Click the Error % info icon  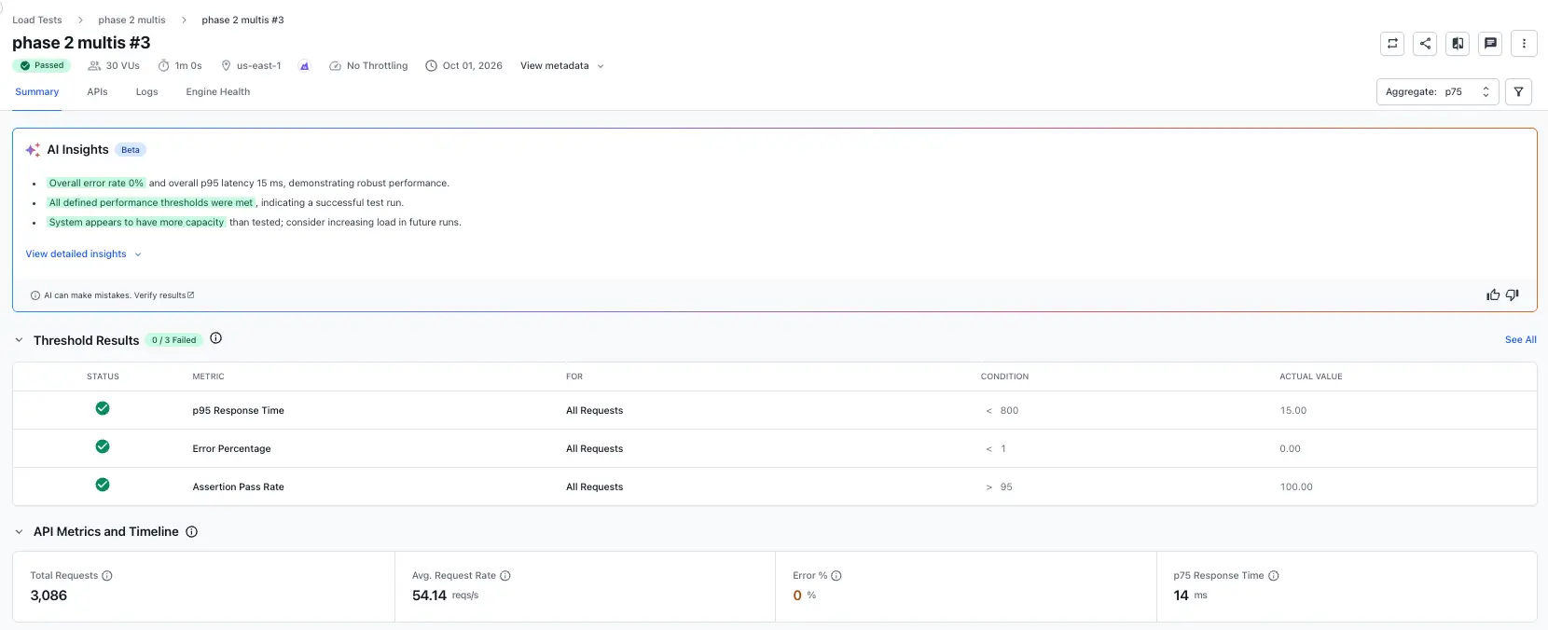coord(836,576)
